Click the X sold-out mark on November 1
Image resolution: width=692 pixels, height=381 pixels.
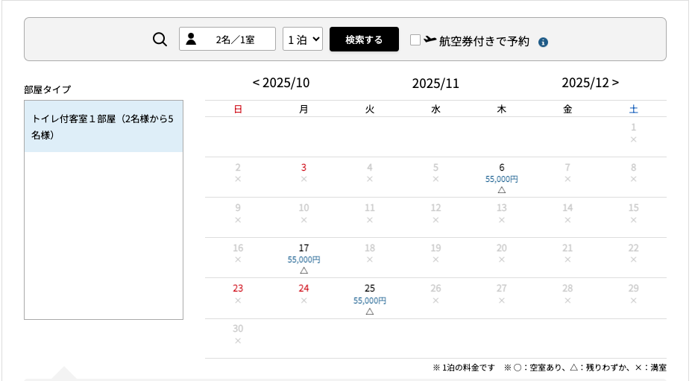(x=633, y=139)
